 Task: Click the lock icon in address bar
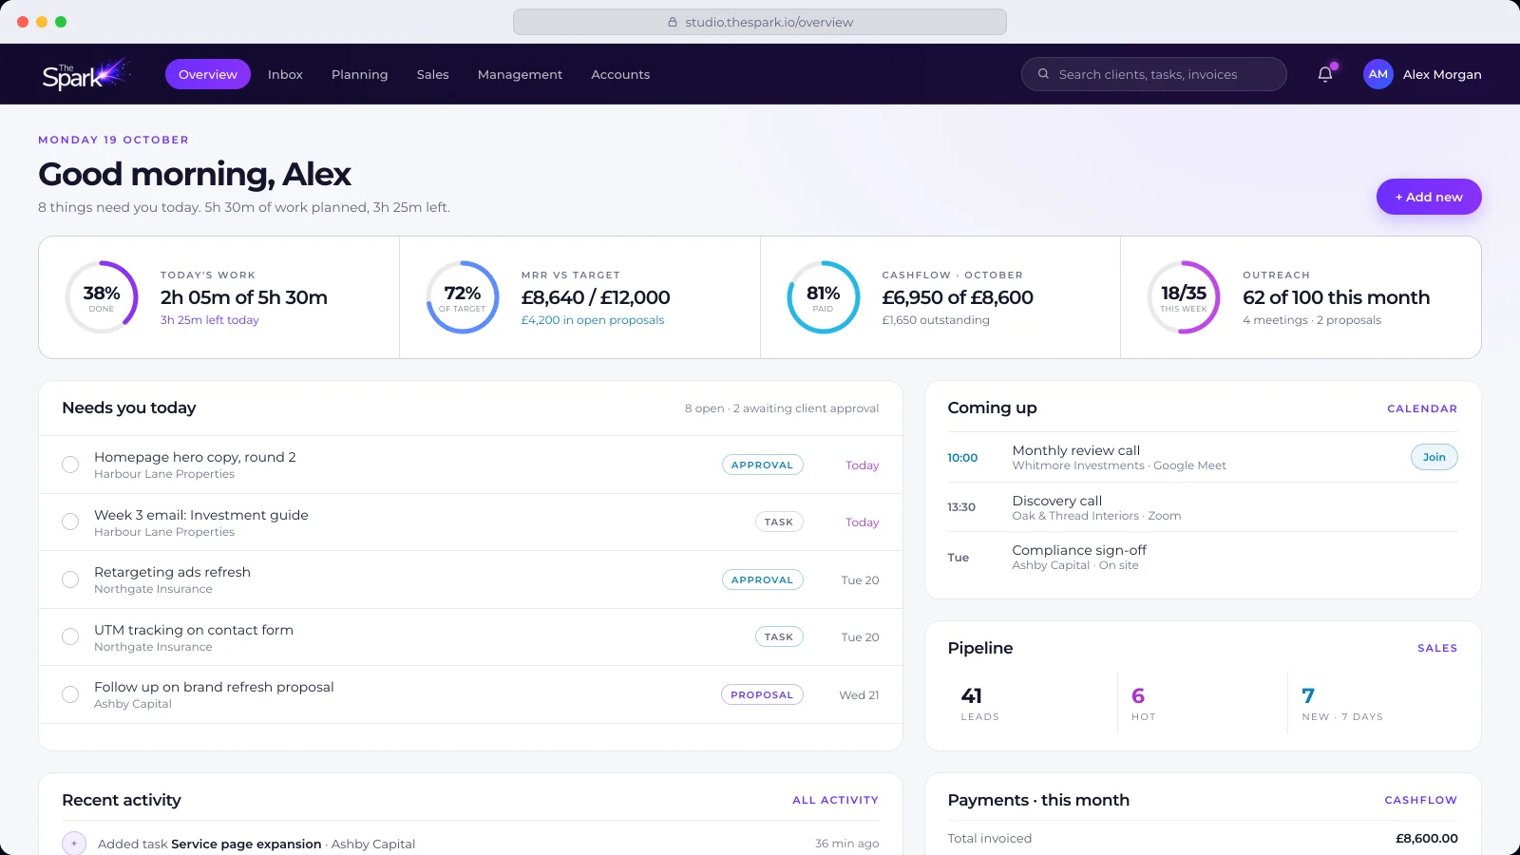click(673, 22)
